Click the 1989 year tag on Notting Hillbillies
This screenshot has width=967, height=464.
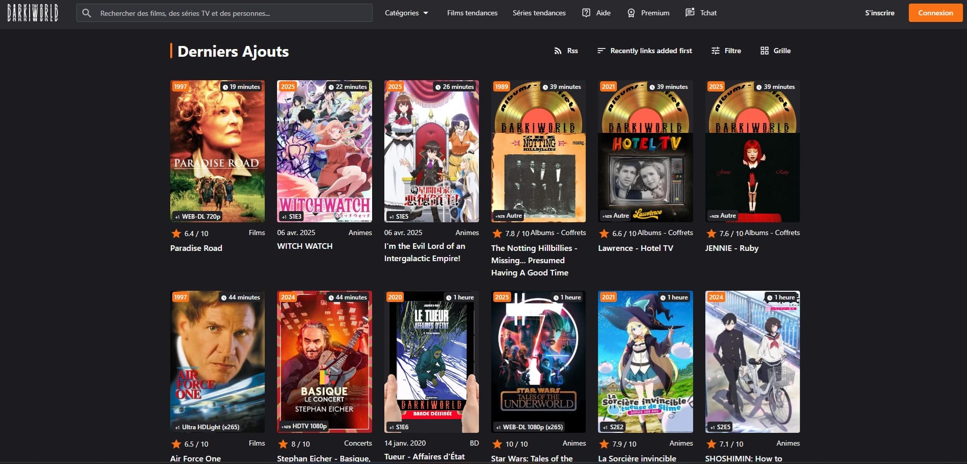point(501,86)
